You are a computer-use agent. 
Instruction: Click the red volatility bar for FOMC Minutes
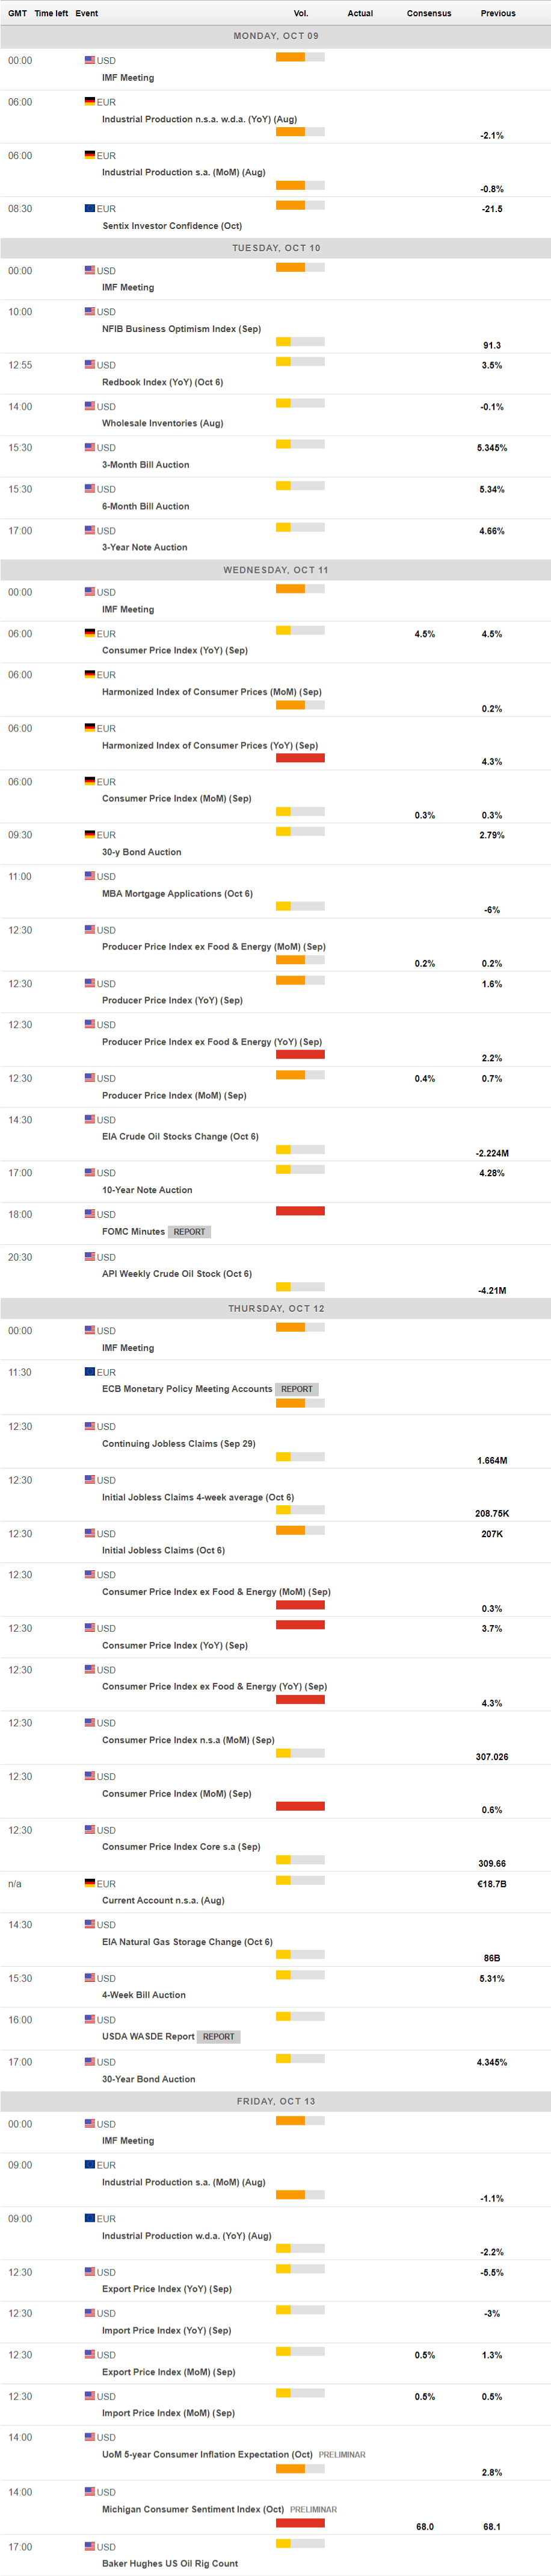300,1211
